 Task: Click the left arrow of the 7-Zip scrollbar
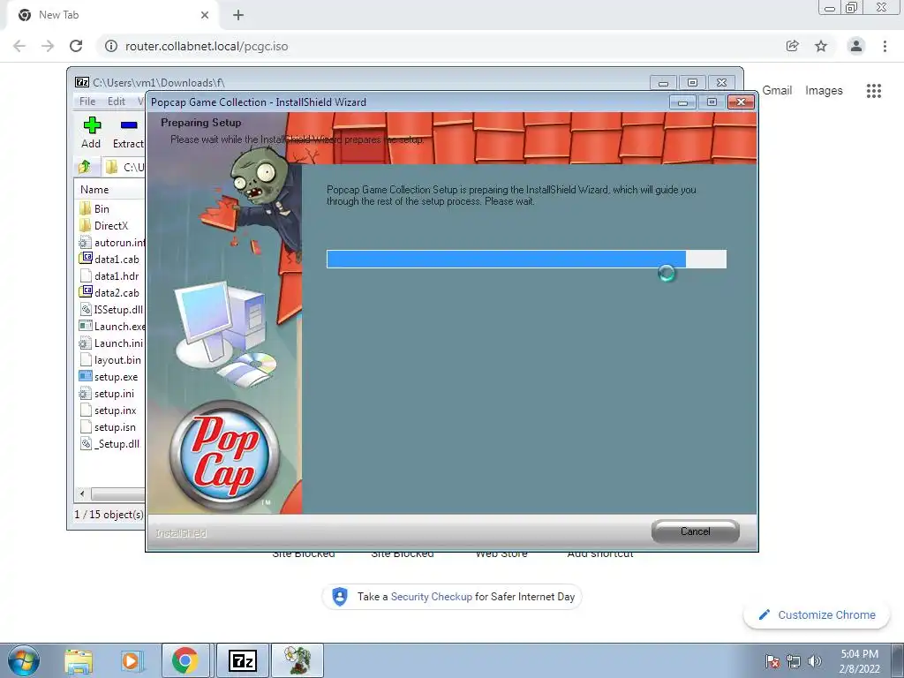click(82, 494)
